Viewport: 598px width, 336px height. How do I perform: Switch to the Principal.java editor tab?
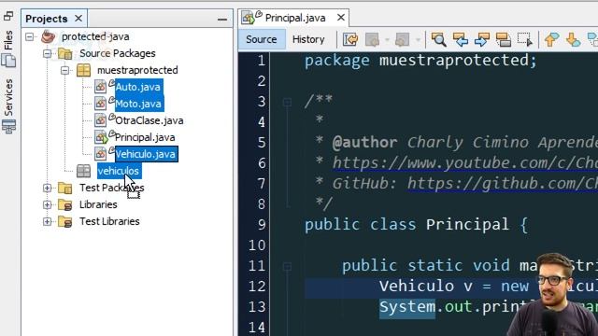click(295, 18)
